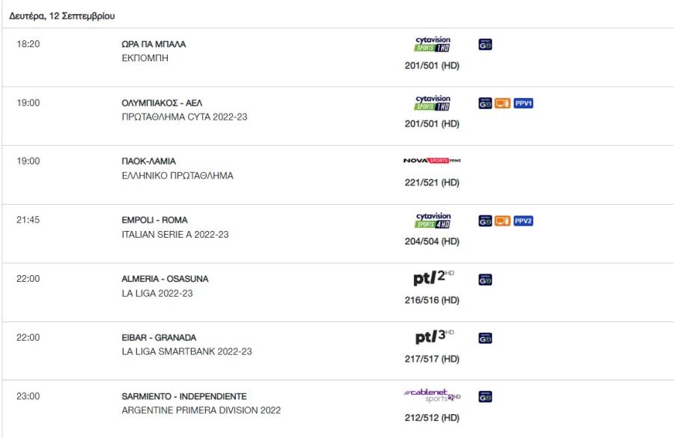
Task: Click the PPV2 badge for EMPOLI - ROMA
Action: [x=523, y=220]
